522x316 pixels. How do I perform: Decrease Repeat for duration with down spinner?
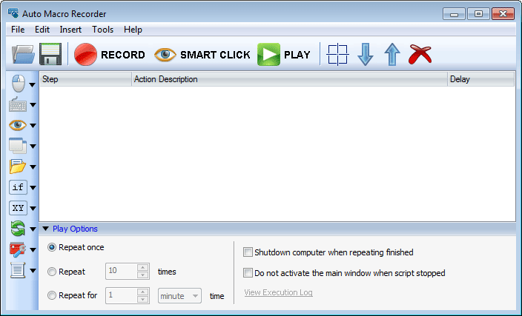point(143,299)
